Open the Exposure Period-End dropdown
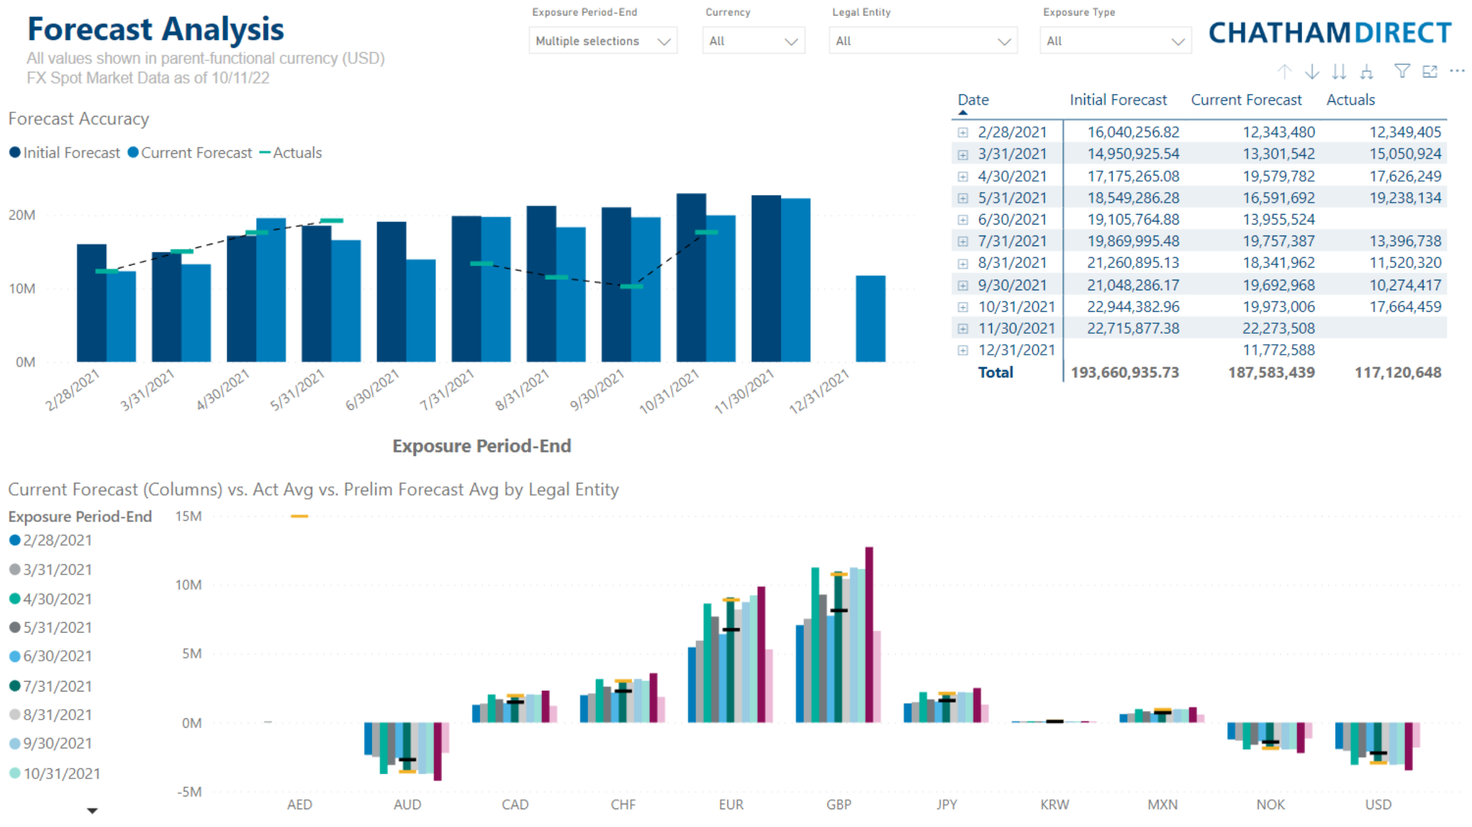This screenshot has height=827, width=1472. pos(665,41)
